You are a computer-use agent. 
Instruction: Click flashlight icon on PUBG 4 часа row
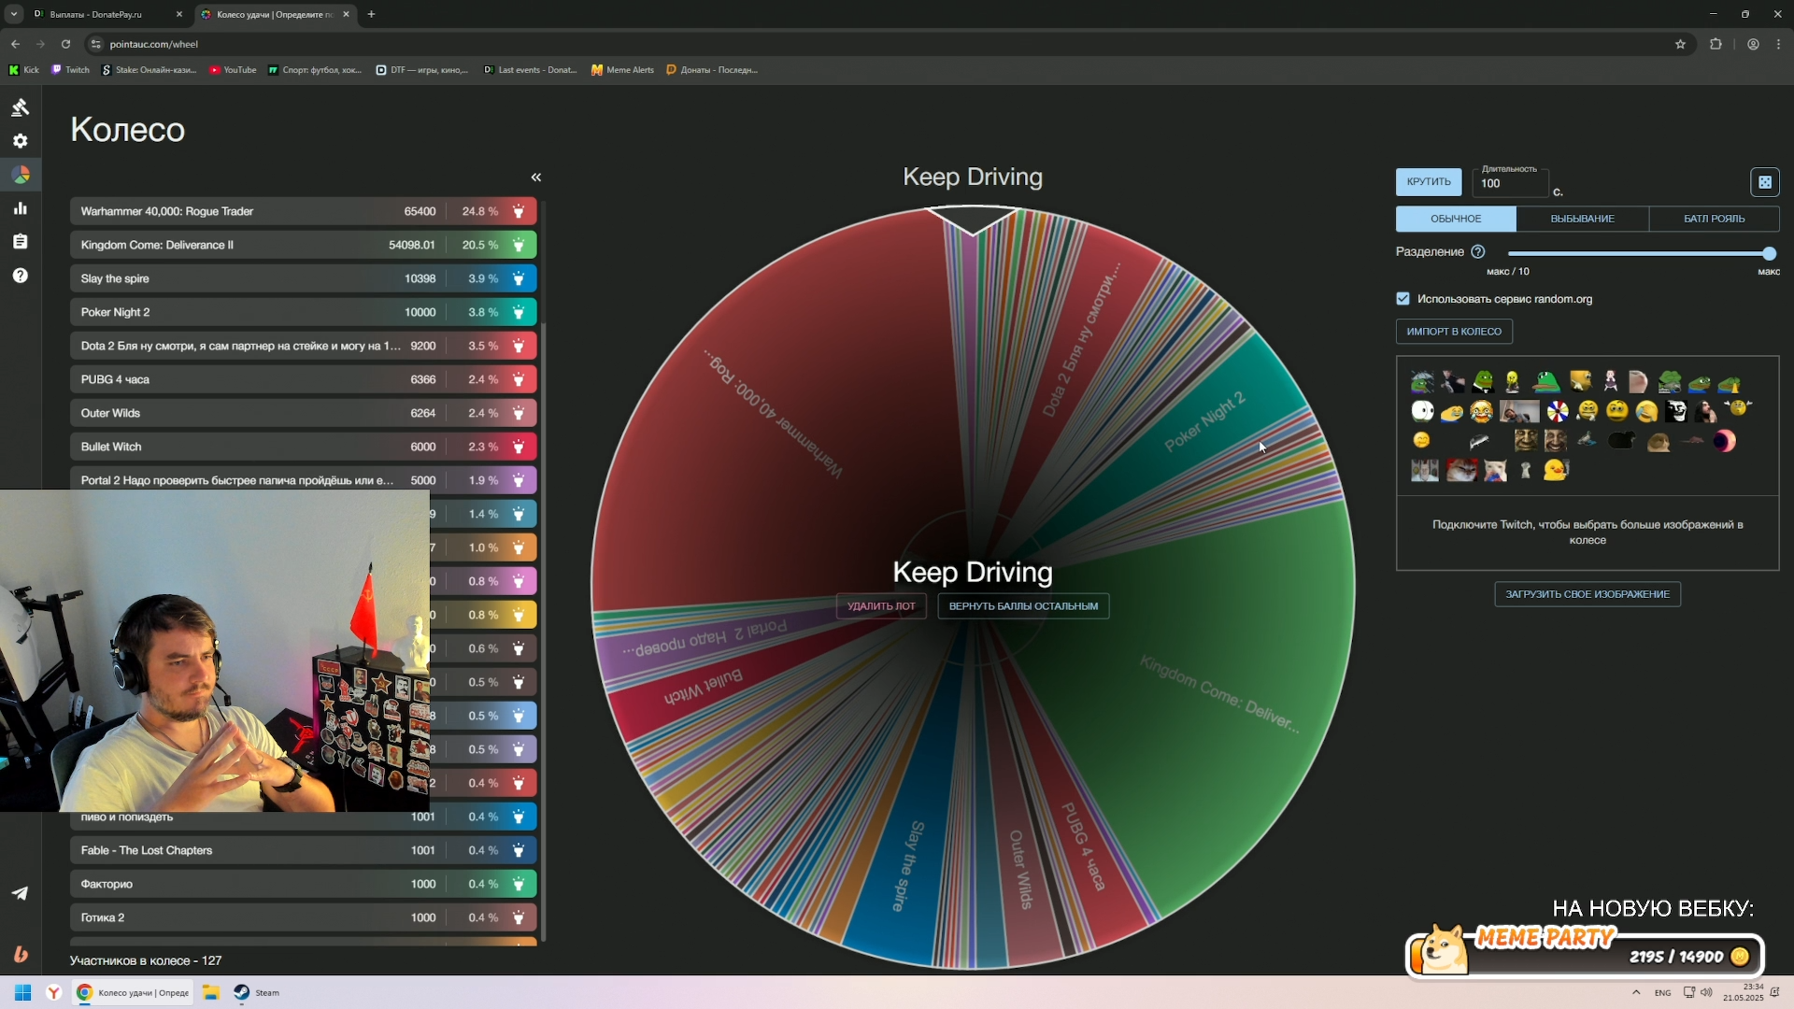(519, 379)
